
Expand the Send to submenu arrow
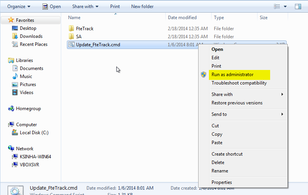tap(282, 114)
